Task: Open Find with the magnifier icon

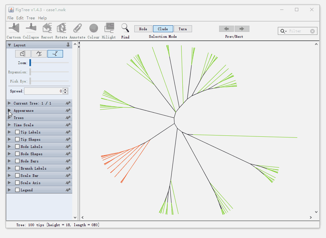Action: [125, 28]
